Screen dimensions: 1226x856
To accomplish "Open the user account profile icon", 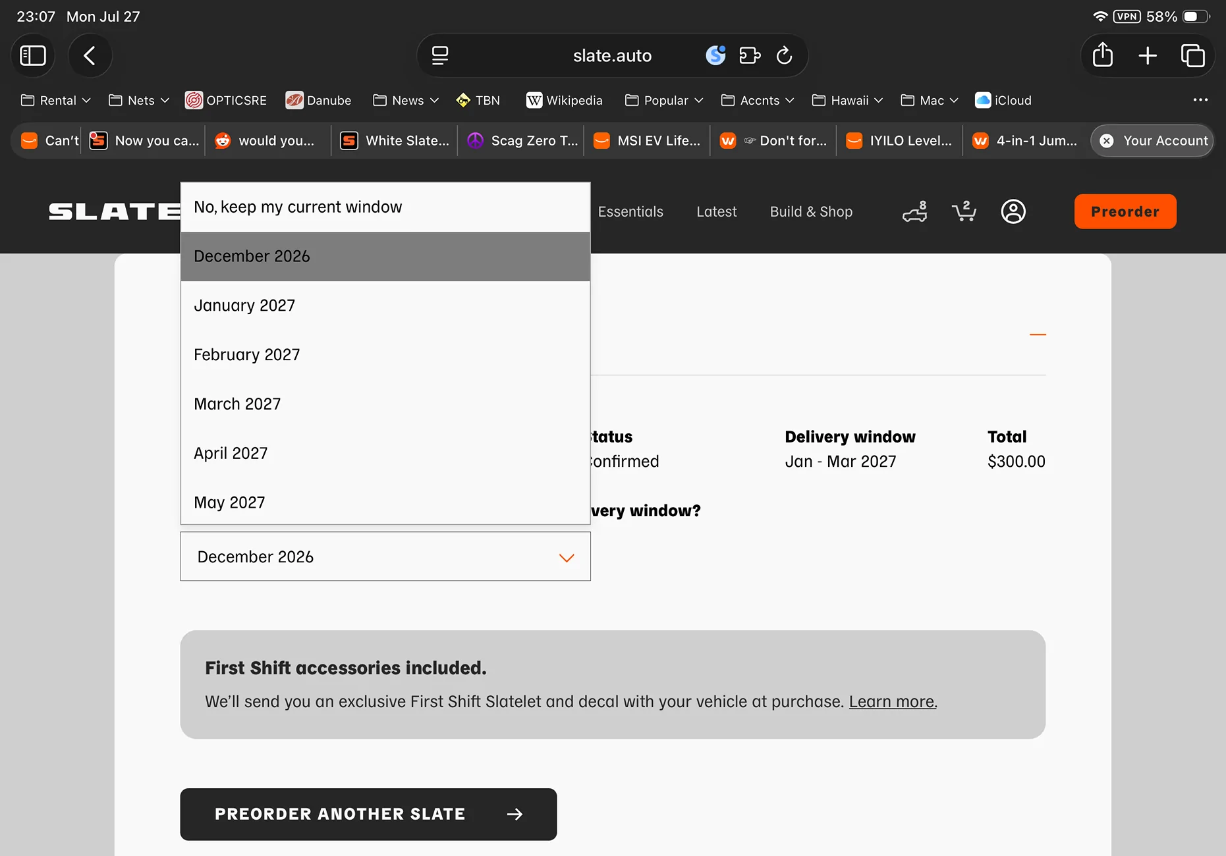I will coord(1013,211).
